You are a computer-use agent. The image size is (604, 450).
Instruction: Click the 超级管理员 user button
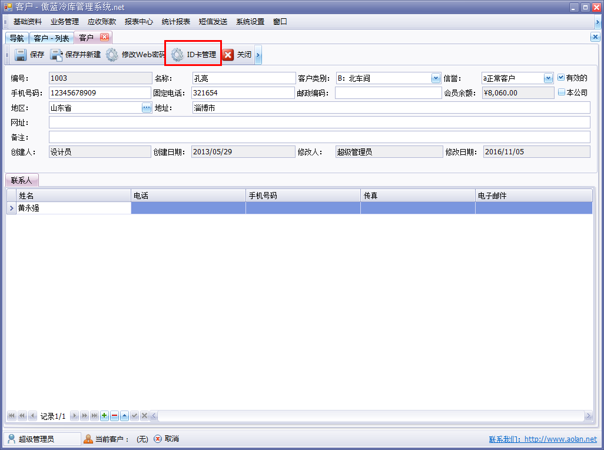pos(41,439)
